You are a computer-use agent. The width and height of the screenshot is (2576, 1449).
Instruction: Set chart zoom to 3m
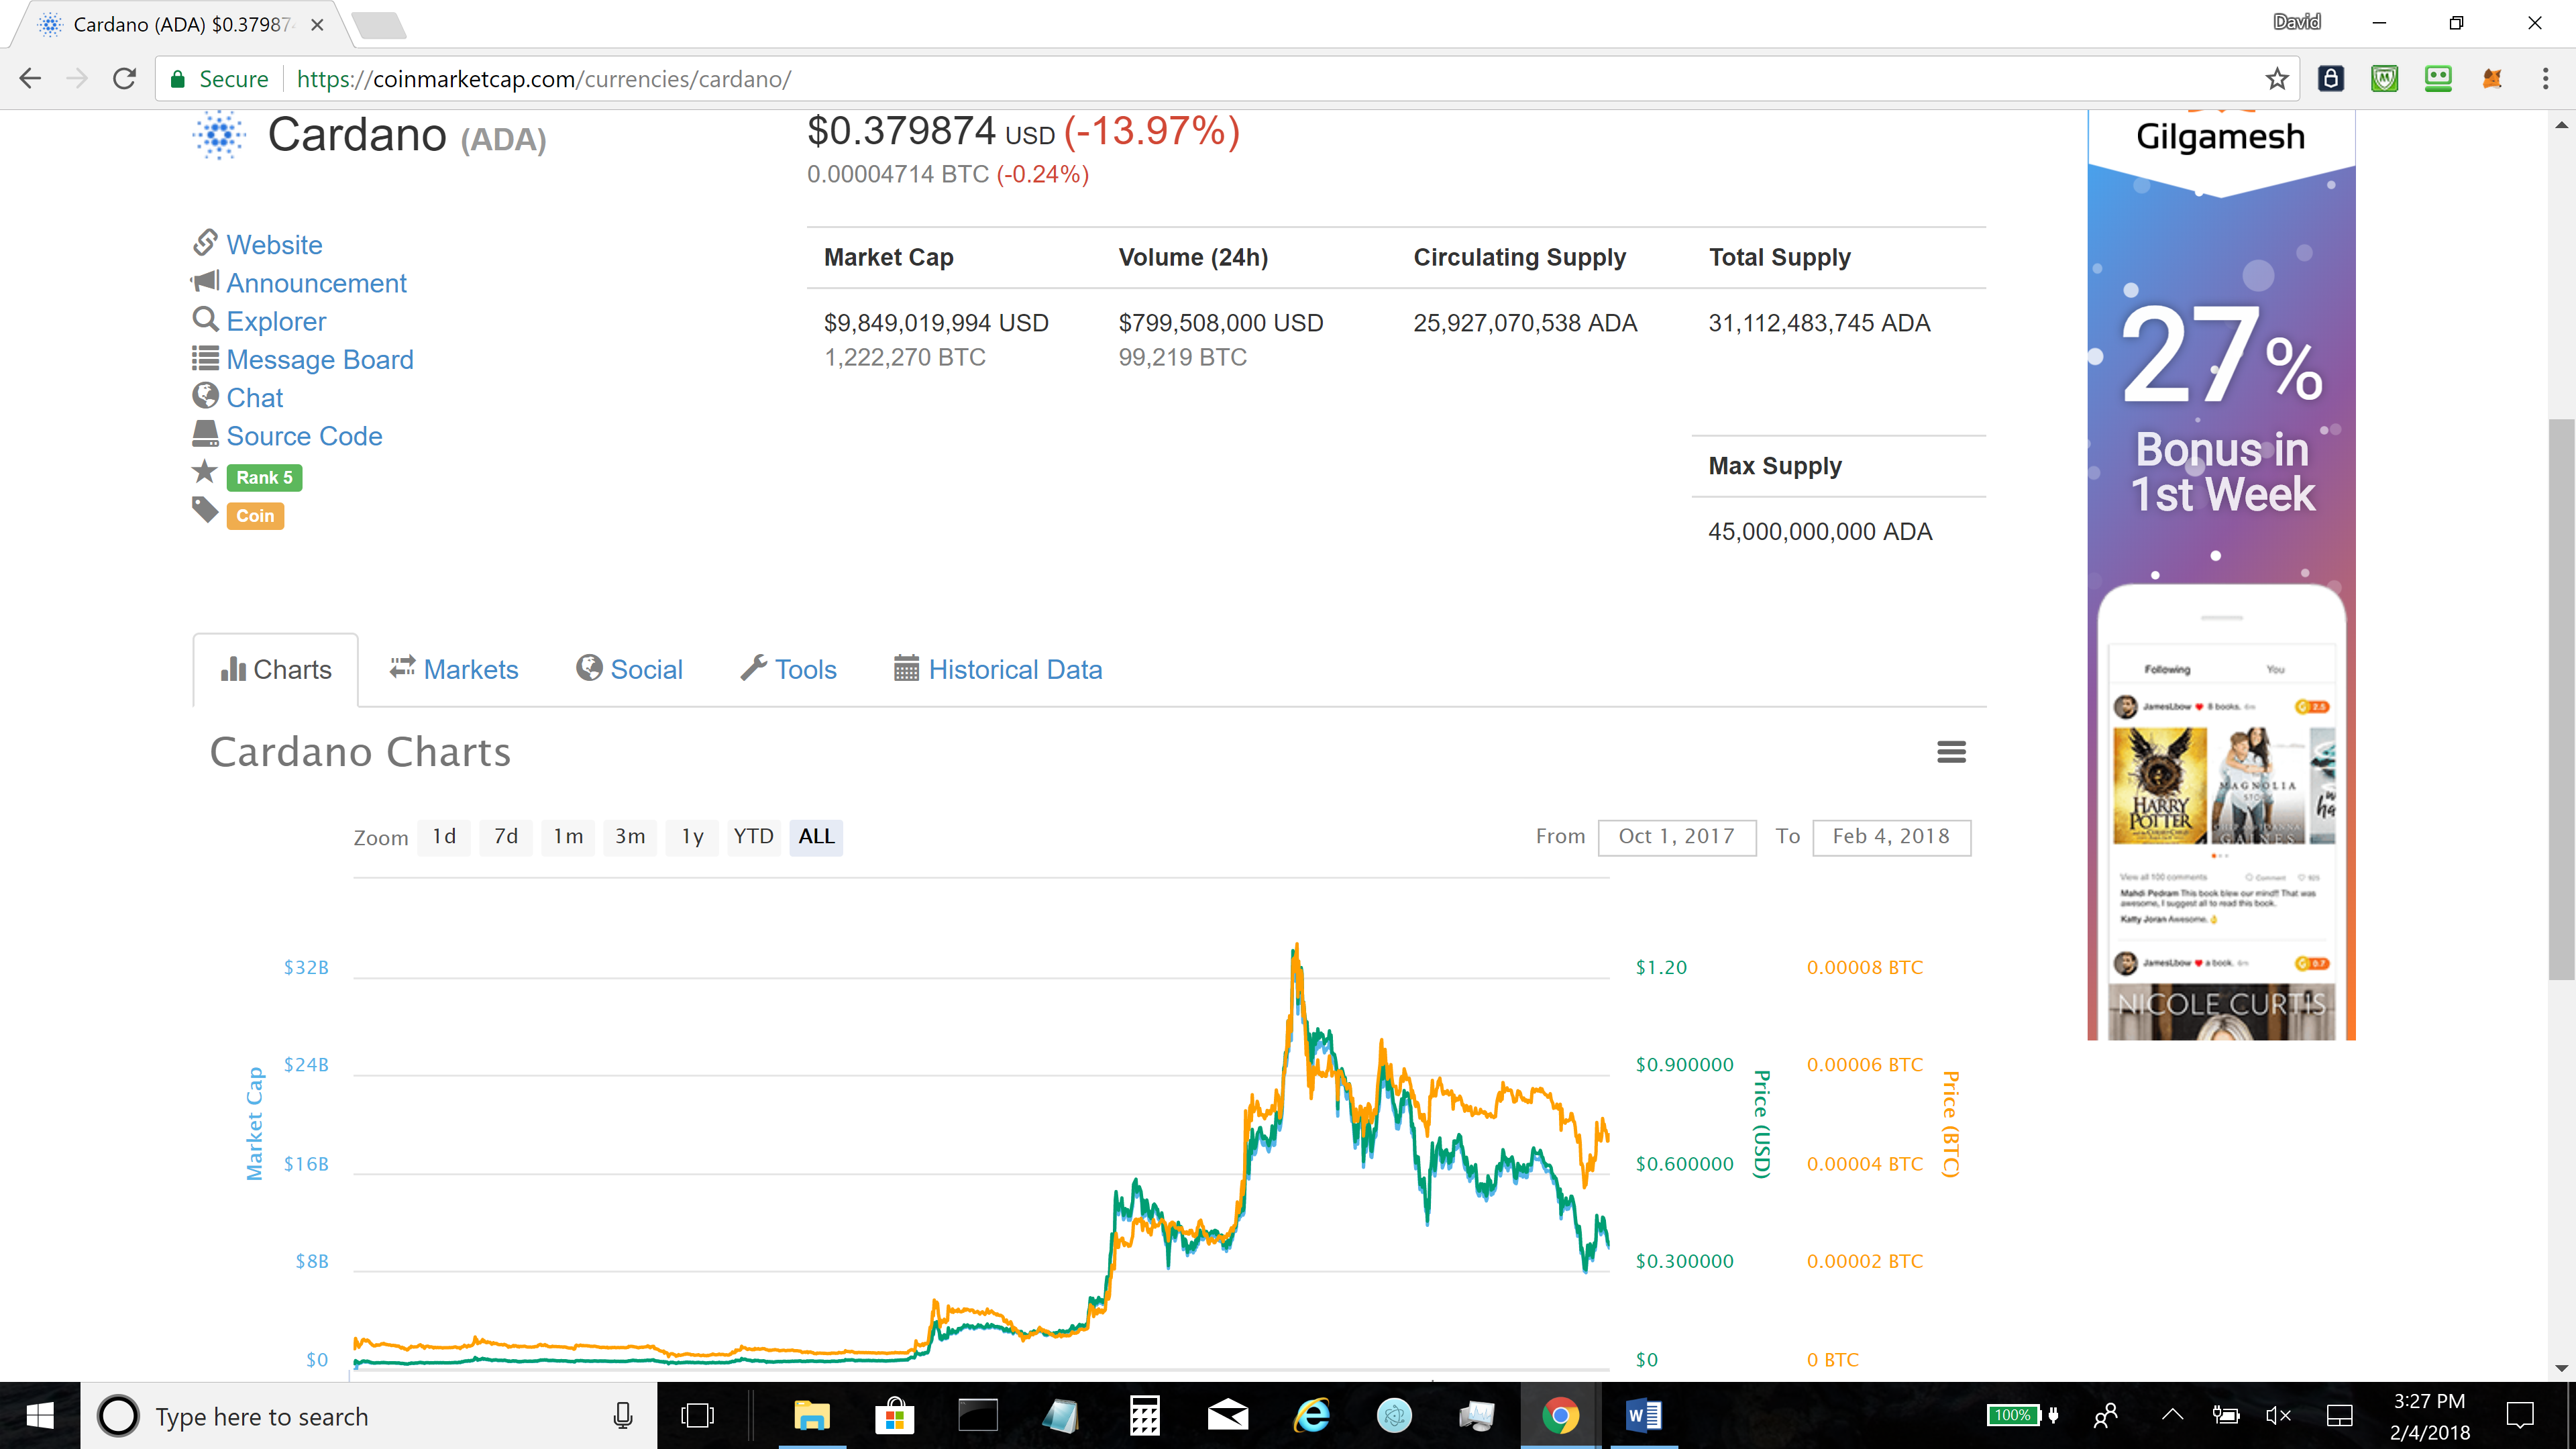tap(630, 837)
